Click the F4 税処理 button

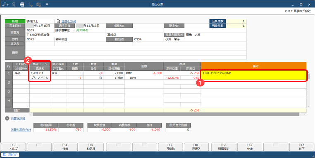click(x=91, y=147)
